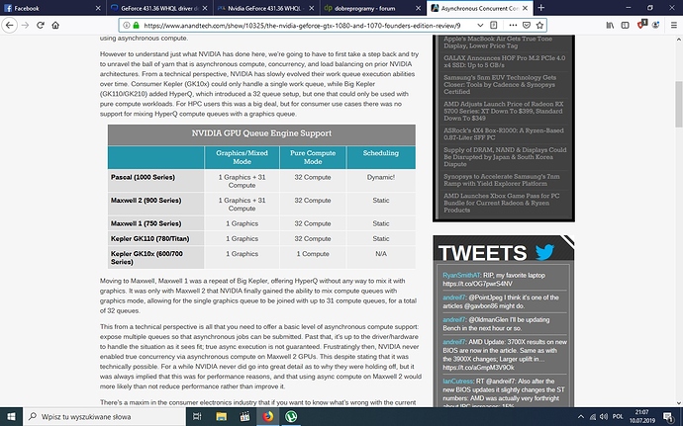Expand address bar history dropdown arrow
This screenshot has width=683, height=426.
pyautogui.click(x=480, y=26)
